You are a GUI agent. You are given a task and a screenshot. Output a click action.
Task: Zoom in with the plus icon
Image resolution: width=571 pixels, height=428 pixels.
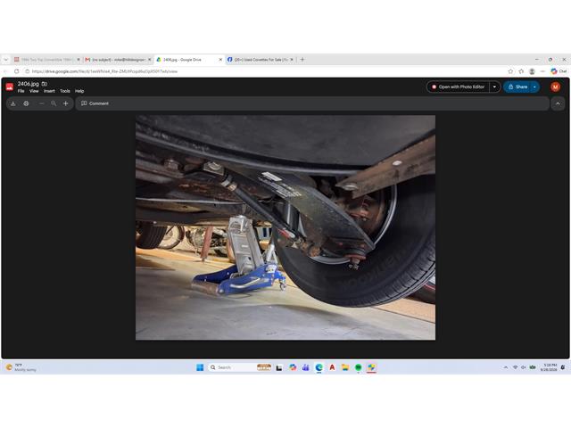[65, 103]
